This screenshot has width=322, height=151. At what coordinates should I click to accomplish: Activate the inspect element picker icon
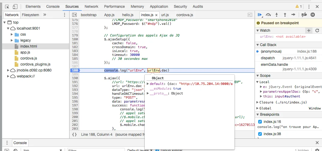click(x=7, y=7)
